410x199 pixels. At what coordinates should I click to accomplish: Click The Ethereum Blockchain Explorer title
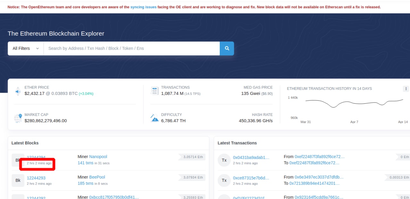[x=56, y=34]
